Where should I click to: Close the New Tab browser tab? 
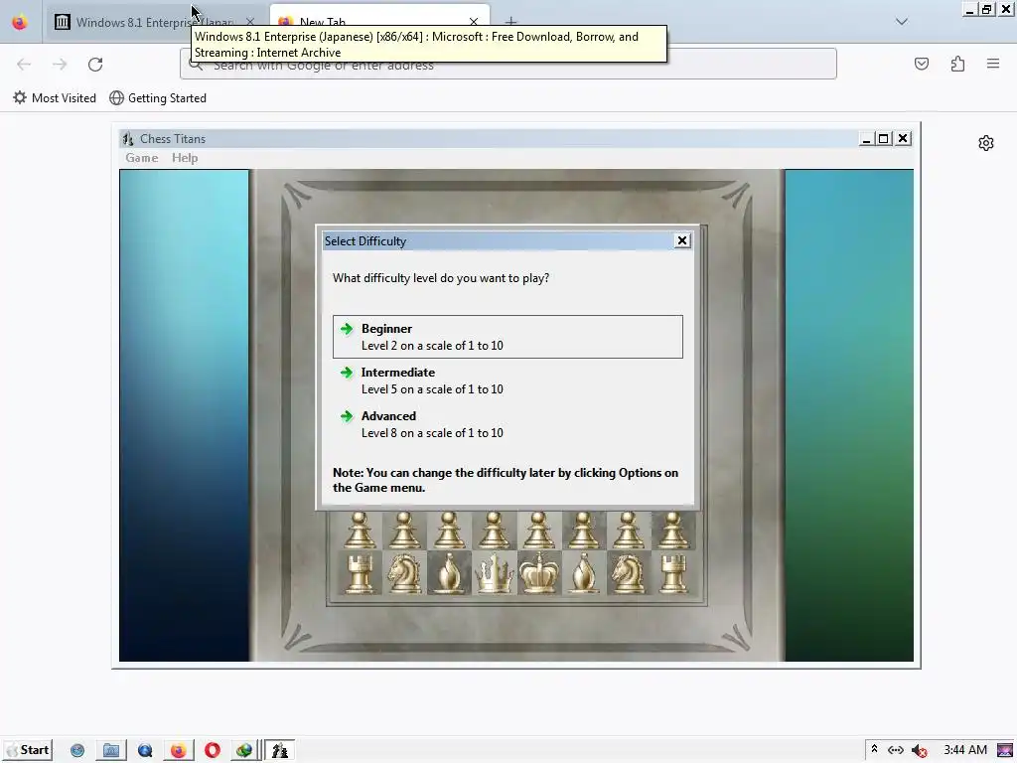tap(474, 22)
